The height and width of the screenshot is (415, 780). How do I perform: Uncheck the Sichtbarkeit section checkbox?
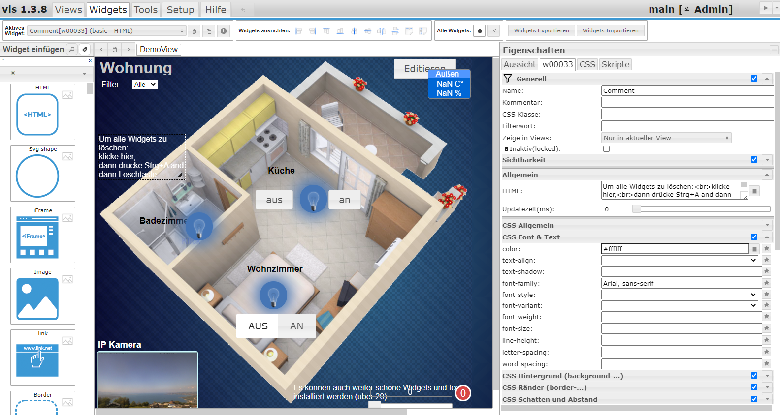tap(754, 160)
